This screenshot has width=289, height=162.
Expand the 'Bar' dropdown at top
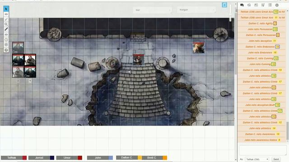point(153,10)
